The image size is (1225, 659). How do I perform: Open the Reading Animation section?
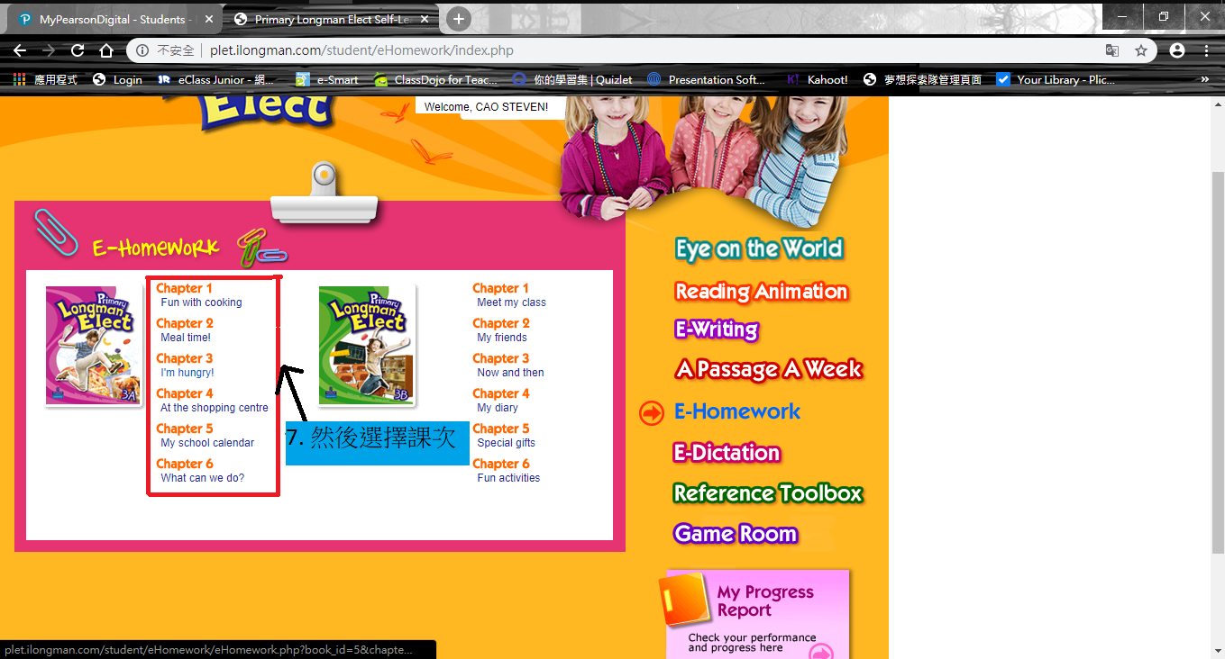pos(762,292)
